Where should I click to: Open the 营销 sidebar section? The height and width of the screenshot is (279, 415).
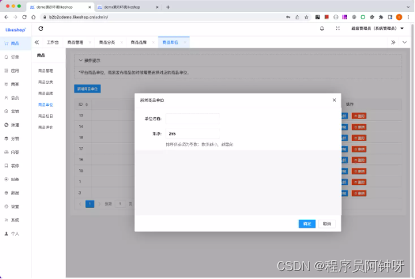point(12,112)
